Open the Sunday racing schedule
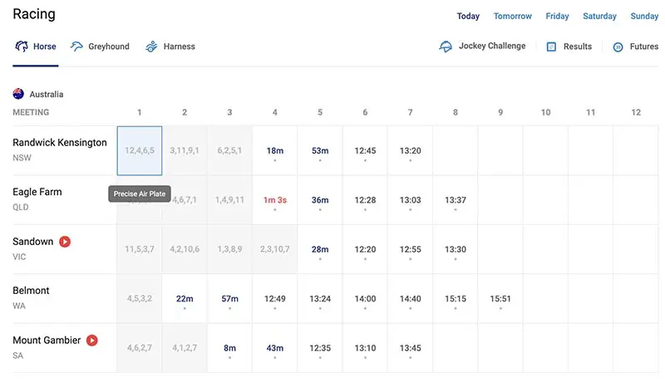The image size is (665, 382). point(644,17)
